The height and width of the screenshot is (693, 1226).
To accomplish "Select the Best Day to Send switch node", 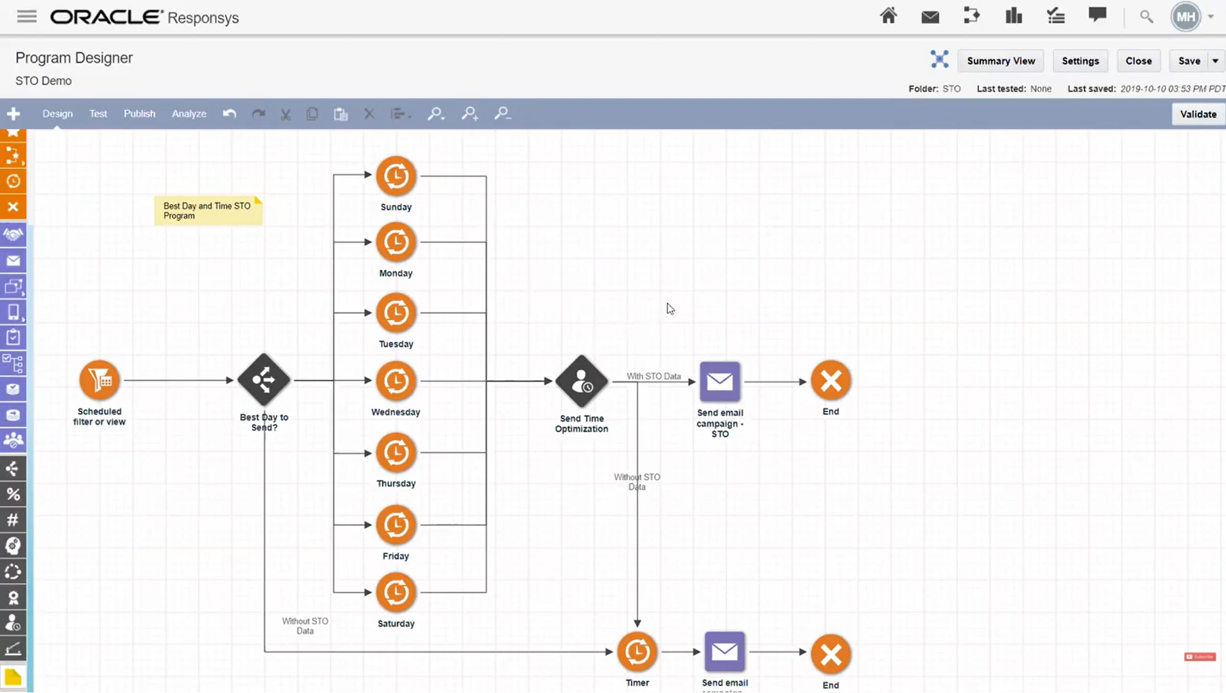I will click(264, 380).
